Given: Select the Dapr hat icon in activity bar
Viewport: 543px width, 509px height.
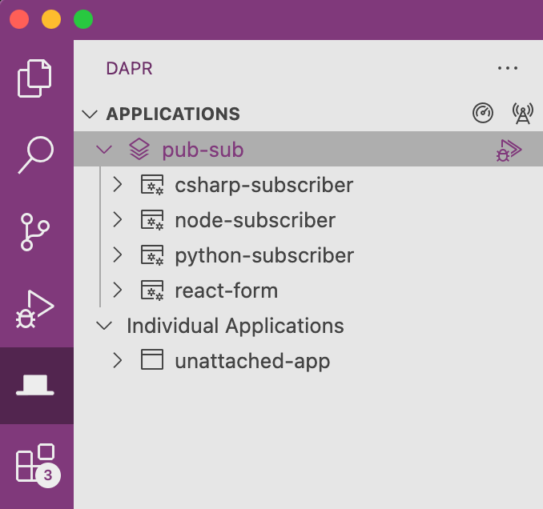Looking at the screenshot, I should (35, 385).
